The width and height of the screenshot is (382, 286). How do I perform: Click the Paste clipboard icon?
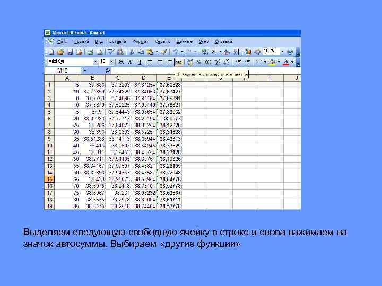coord(150,51)
